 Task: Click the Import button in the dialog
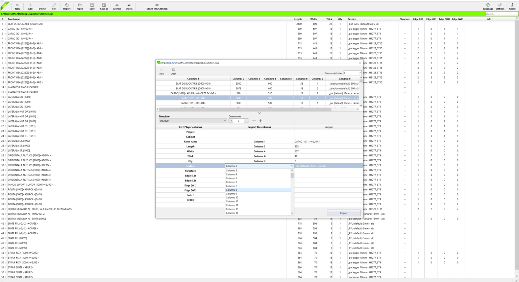tap(344, 213)
